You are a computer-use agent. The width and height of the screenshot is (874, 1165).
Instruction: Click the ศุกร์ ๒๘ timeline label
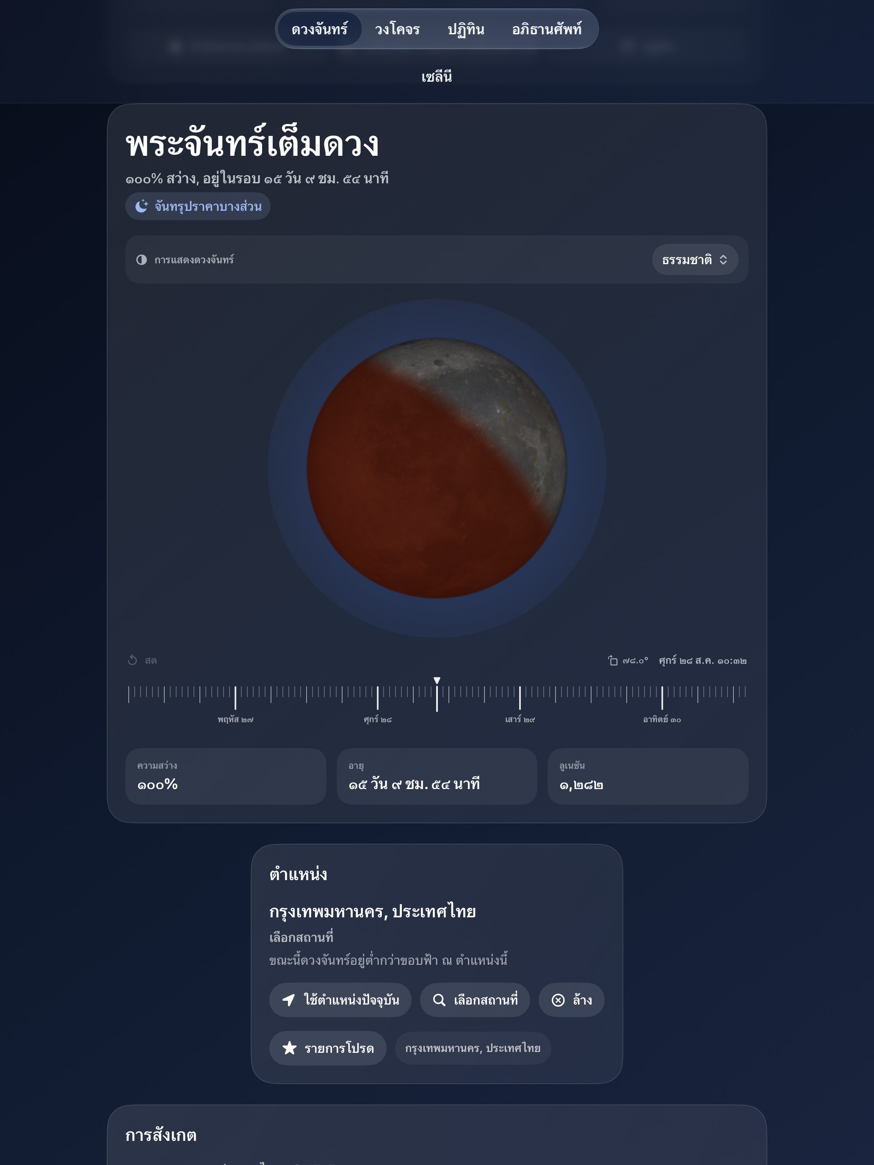[x=378, y=719]
